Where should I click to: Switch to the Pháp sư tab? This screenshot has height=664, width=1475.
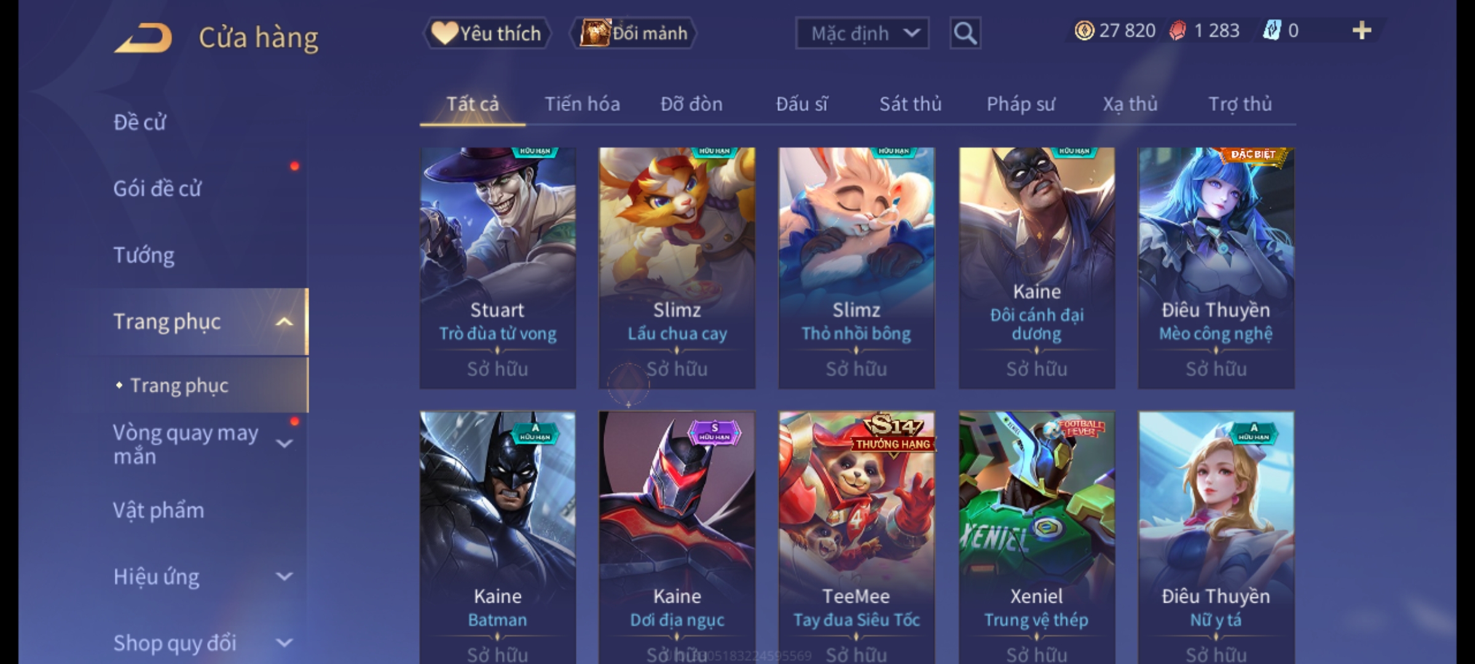1020,105
